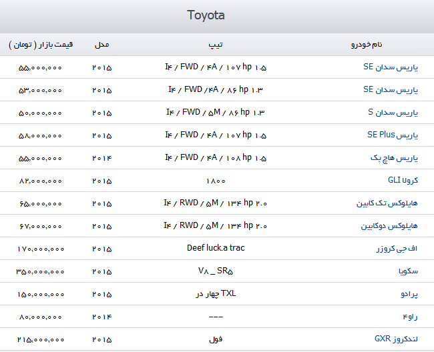Open the لندکروز GXR link
The width and height of the screenshot is (434, 352).
(396, 339)
